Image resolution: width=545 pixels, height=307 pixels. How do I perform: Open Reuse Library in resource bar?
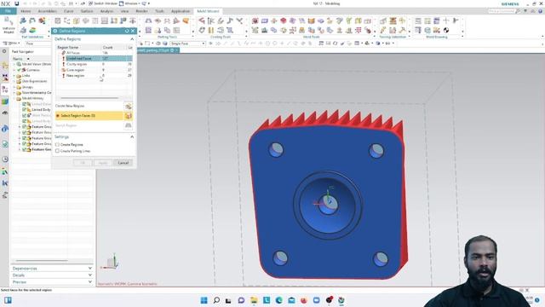[x=5, y=101]
